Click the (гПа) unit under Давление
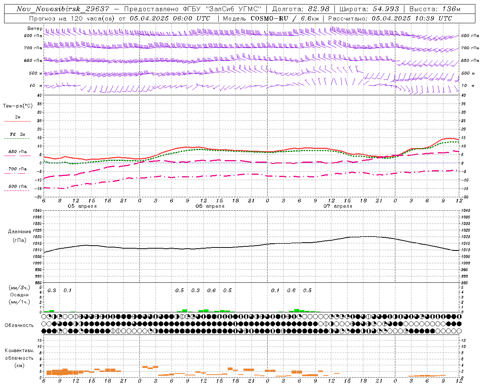The width and height of the screenshot is (481, 384). [20, 240]
